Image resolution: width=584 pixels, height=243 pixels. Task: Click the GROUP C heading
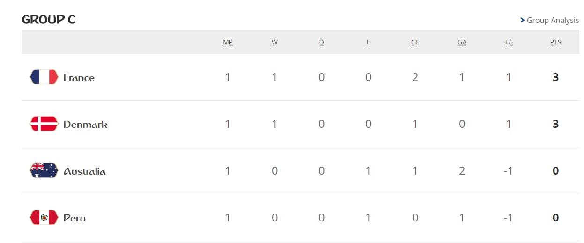(49, 20)
